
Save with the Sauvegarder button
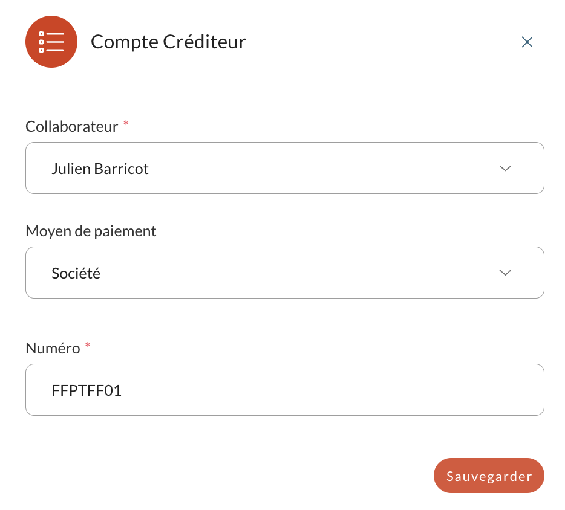[489, 476]
